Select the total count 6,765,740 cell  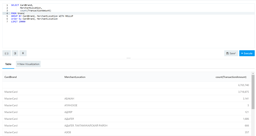point(243,85)
